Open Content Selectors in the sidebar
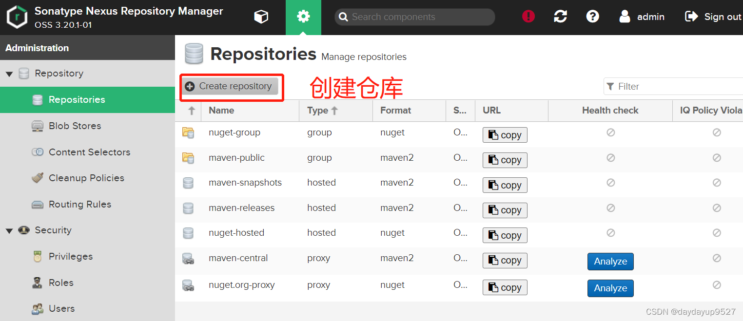 pos(87,152)
